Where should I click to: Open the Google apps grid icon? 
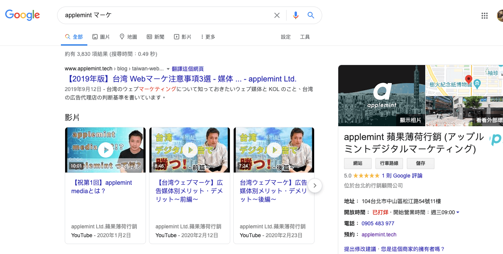point(484,16)
